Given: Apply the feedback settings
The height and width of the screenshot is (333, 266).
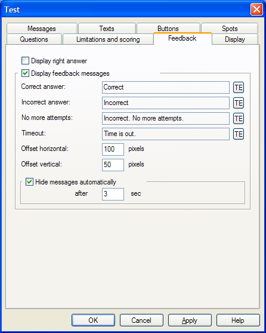Looking at the screenshot, I should [x=190, y=320].
